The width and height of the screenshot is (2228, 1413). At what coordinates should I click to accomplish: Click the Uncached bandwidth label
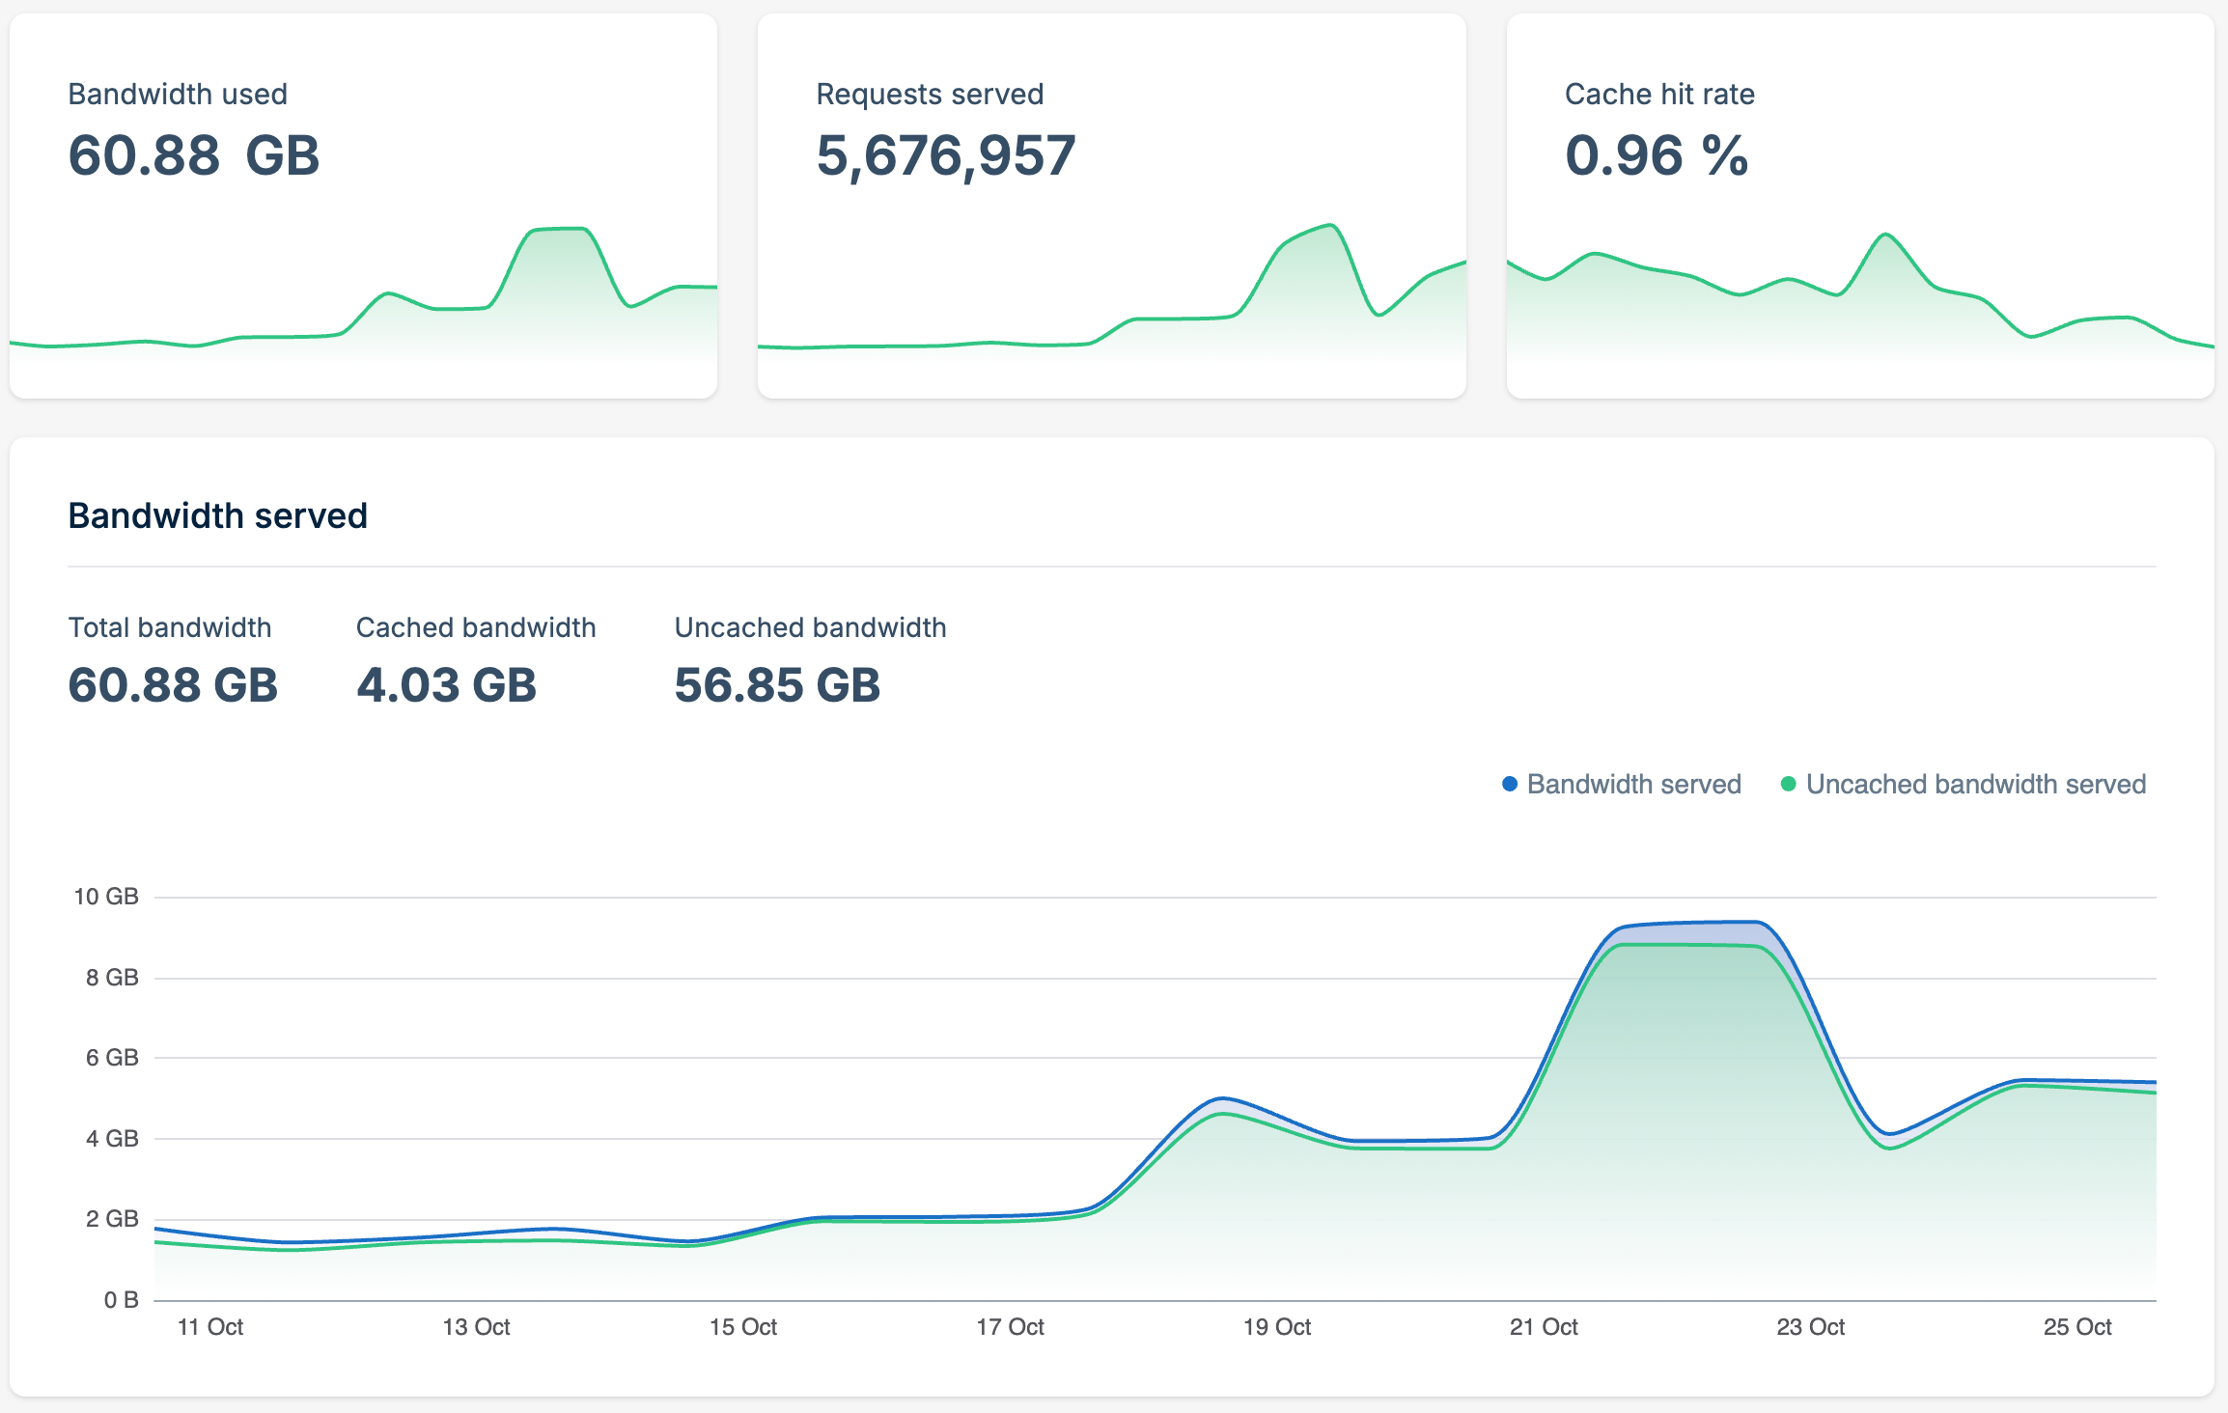coord(810,627)
